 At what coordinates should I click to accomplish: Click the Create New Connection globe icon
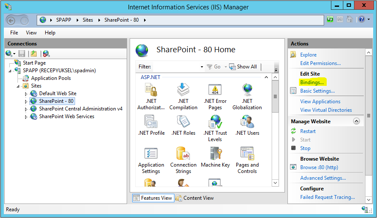point(9,54)
